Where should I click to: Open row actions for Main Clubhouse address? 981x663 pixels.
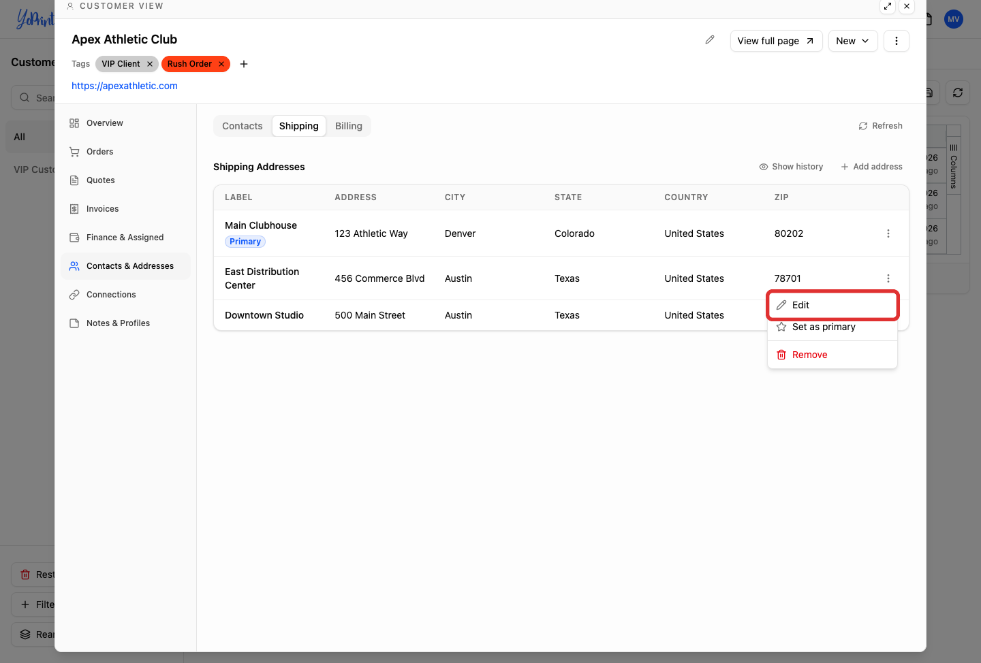pos(888,233)
